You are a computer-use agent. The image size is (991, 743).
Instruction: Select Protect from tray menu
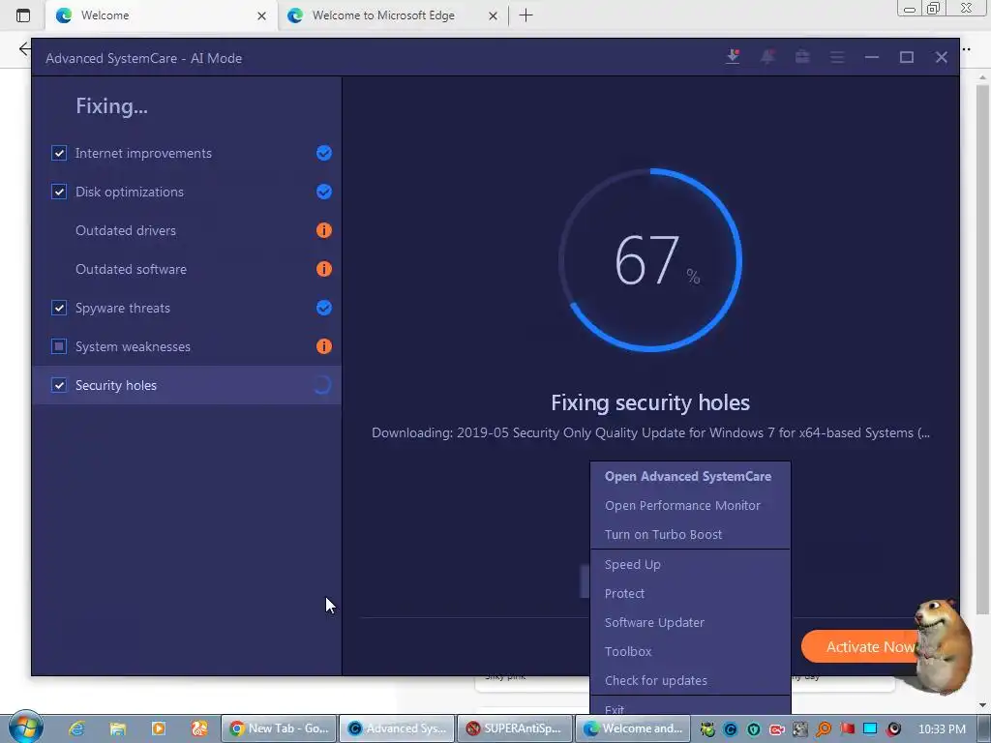pos(689,593)
